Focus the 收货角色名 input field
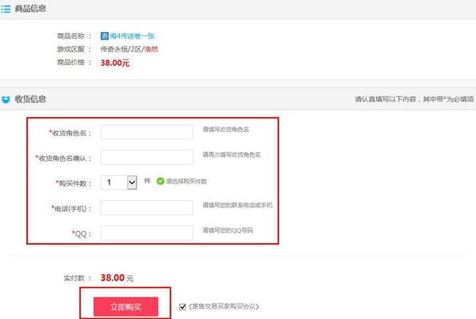476x319 pixels. pos(147,132)
